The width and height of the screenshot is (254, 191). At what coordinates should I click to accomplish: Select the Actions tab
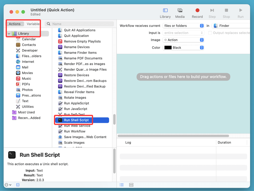[15, 24]
